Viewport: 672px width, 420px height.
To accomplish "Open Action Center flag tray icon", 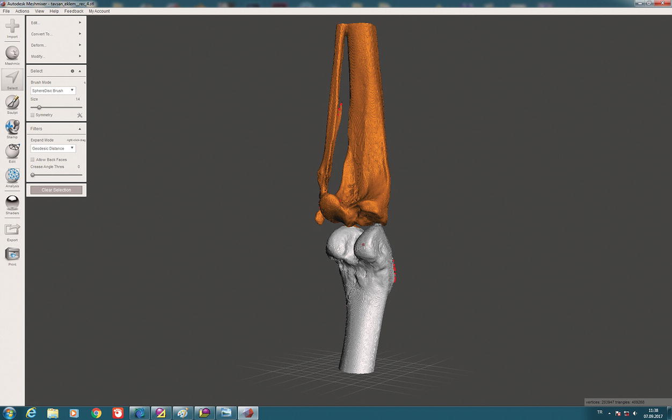I will pyautogui.click(x=618, y=413).
